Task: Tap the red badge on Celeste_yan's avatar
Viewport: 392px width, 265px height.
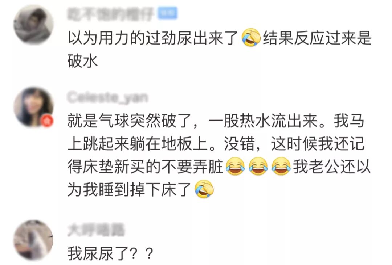Action: [x=47, y=121]
